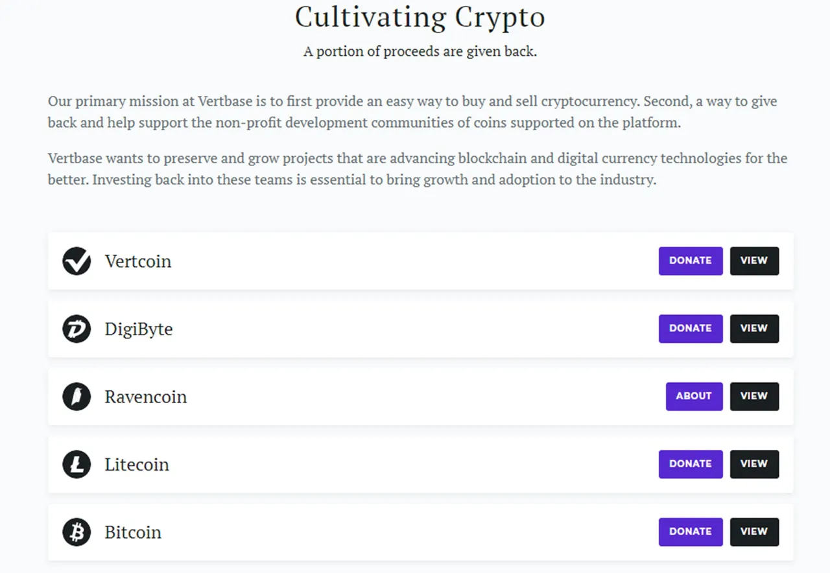Donate to Vertcoin
This screenshot has height=573, width=830.
[x=691, y=261]
